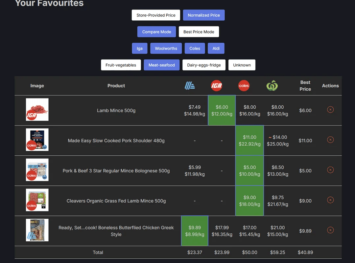Select Normalized Price option
Image resolution: width=355 pixels, height=263 pixels.
click(x=204, y=15)
